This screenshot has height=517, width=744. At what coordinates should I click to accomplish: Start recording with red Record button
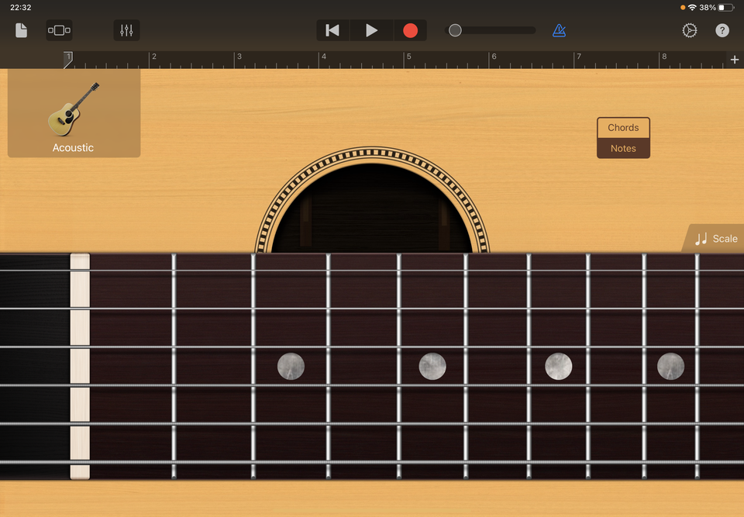(410, 30)
